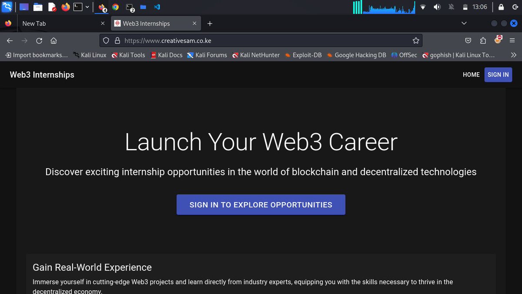
Task: Open the gophish bookmark
Action: tap(458, 55)
